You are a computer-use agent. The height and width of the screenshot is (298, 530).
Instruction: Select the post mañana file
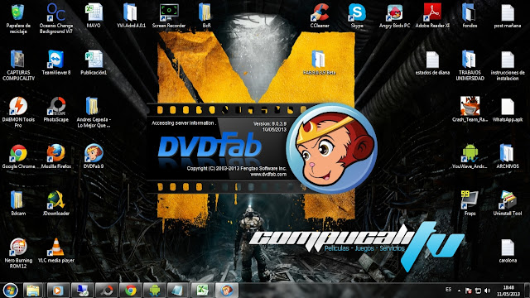tap(508, 13)
